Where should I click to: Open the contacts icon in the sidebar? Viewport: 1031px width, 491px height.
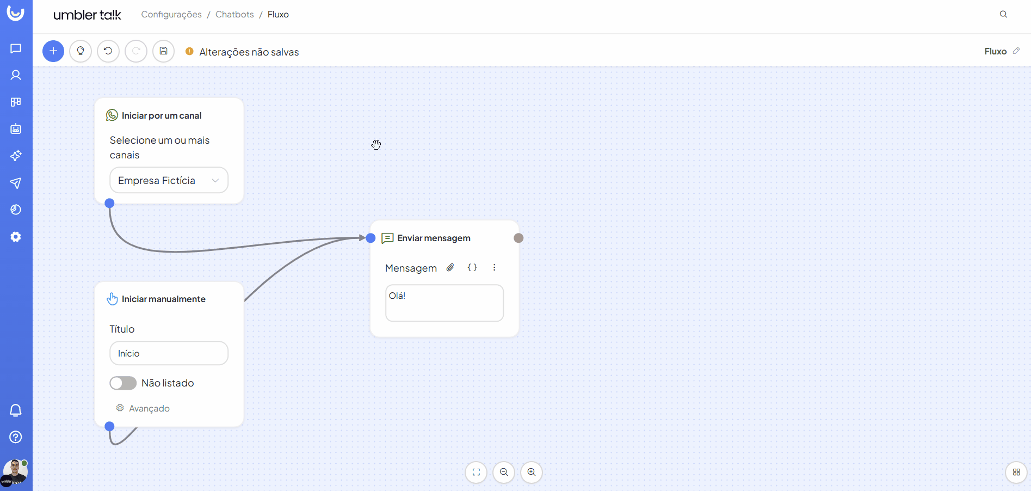16,75
